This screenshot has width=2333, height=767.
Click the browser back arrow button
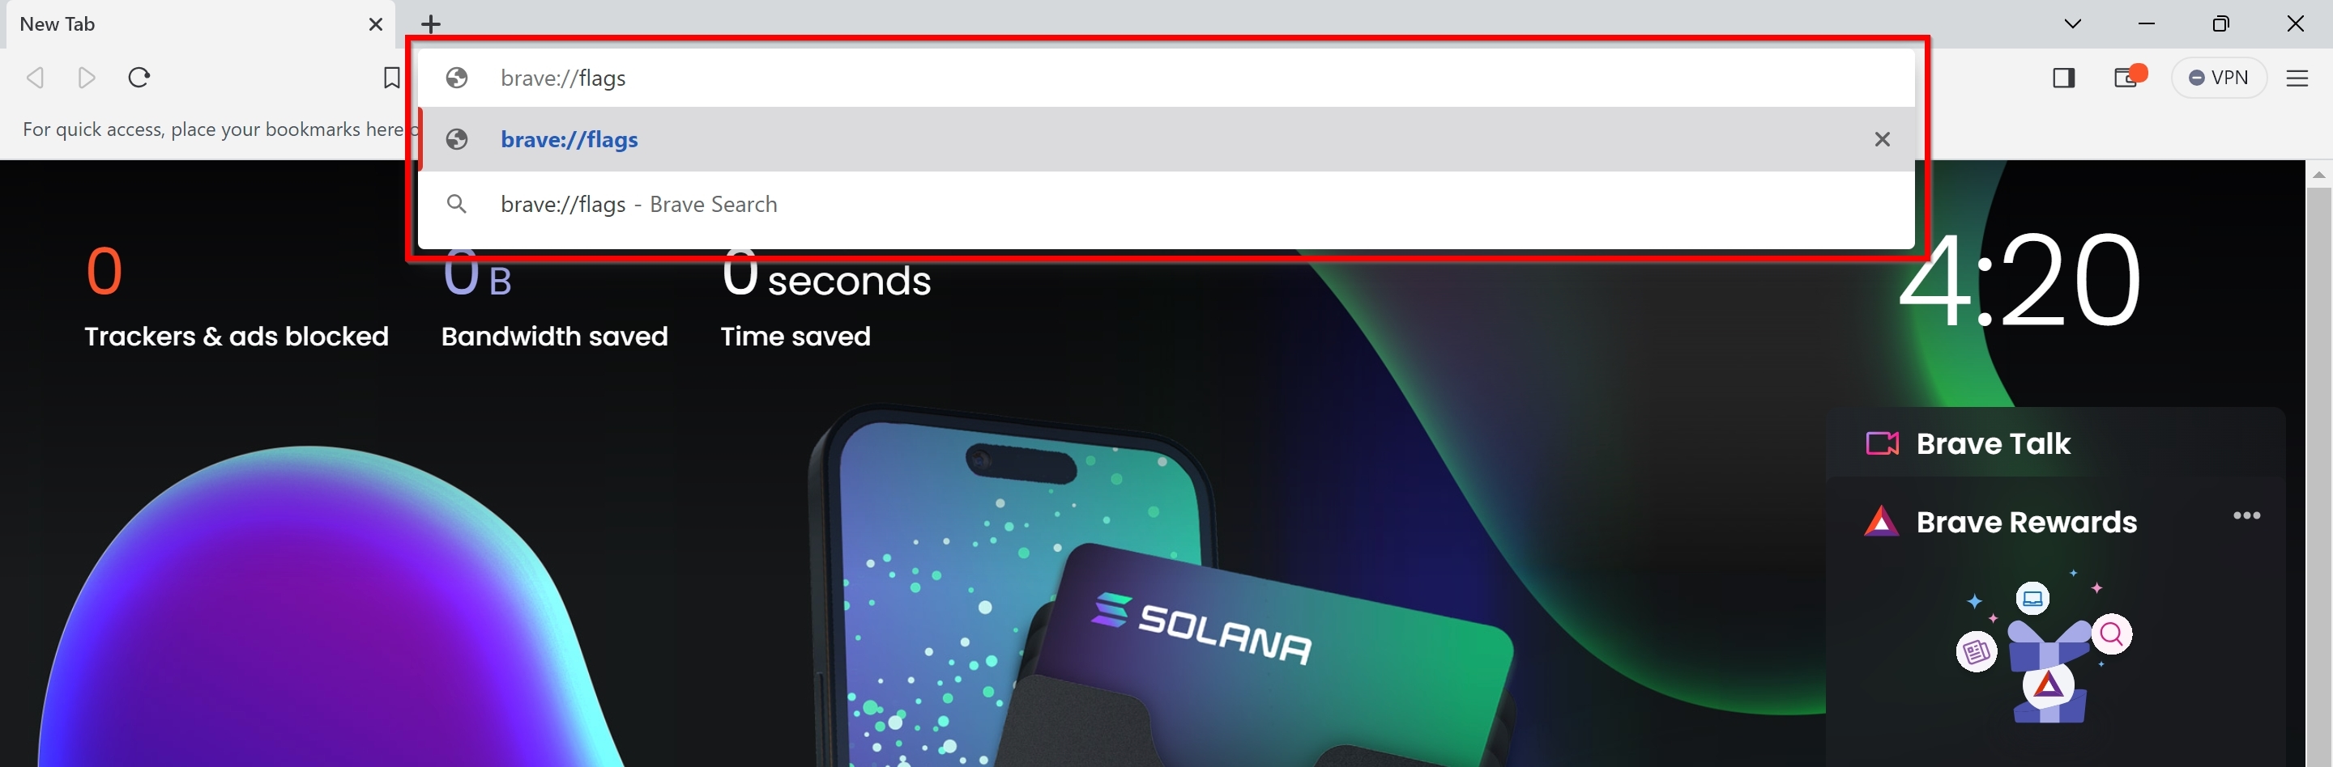(36, 78)
